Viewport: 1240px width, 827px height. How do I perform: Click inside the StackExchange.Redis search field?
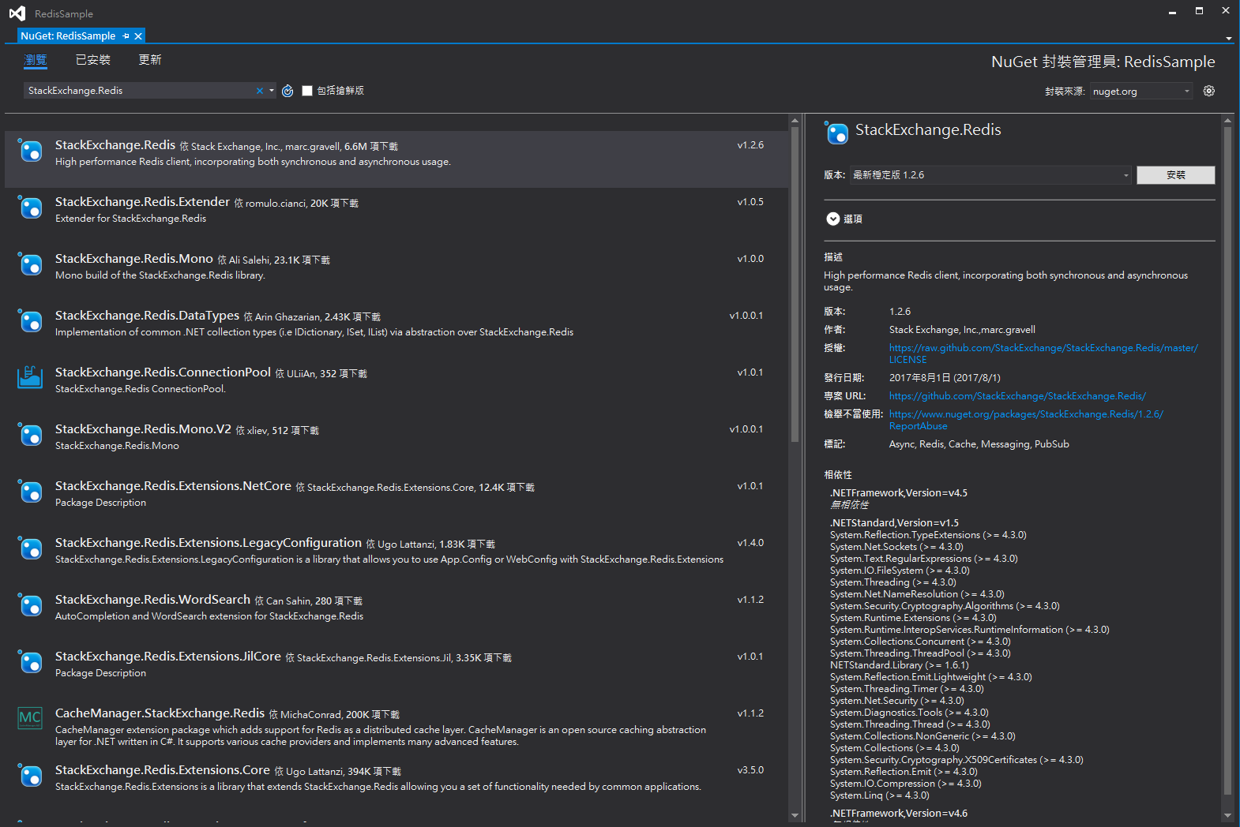point(139,91)
